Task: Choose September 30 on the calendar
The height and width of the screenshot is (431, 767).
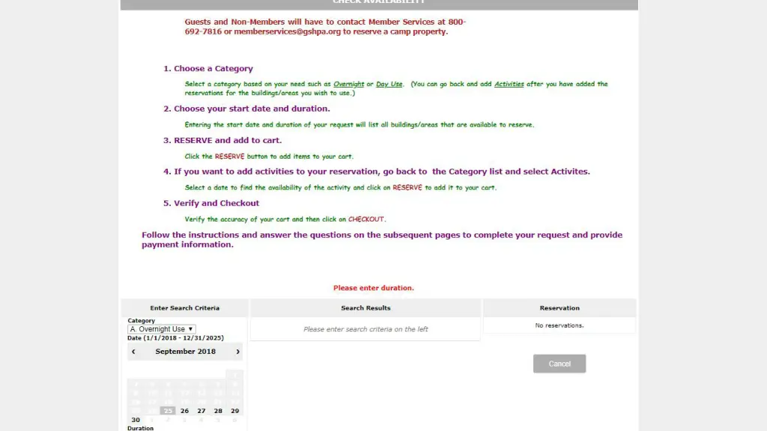Action: [136, 420]
